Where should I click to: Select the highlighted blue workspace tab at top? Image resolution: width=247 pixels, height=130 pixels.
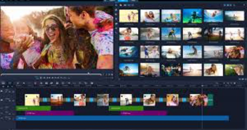click(x=123, y=1)
